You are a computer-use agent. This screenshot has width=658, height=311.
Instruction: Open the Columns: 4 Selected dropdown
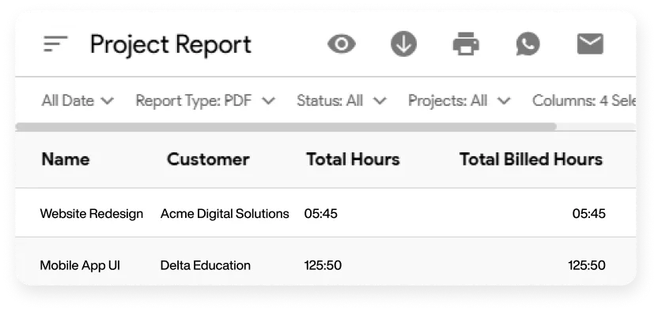tap(584, 101)
